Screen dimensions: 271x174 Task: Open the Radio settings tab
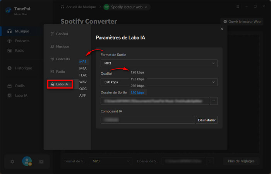58,72
